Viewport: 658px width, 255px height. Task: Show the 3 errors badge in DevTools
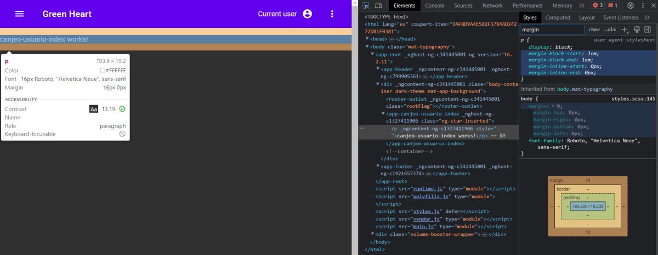(597, 5)
